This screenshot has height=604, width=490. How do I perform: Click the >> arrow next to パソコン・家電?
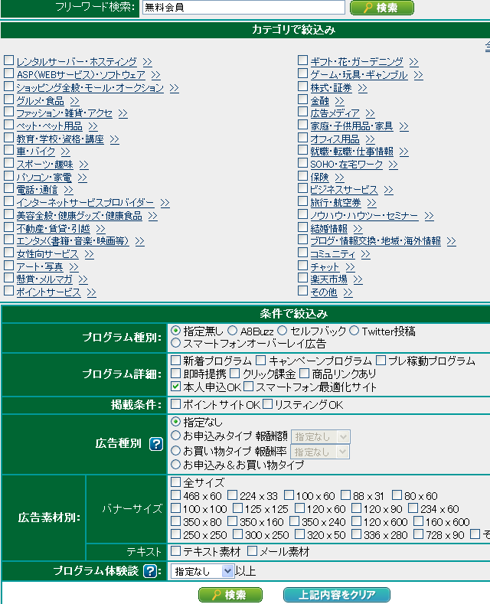(83, 178)
